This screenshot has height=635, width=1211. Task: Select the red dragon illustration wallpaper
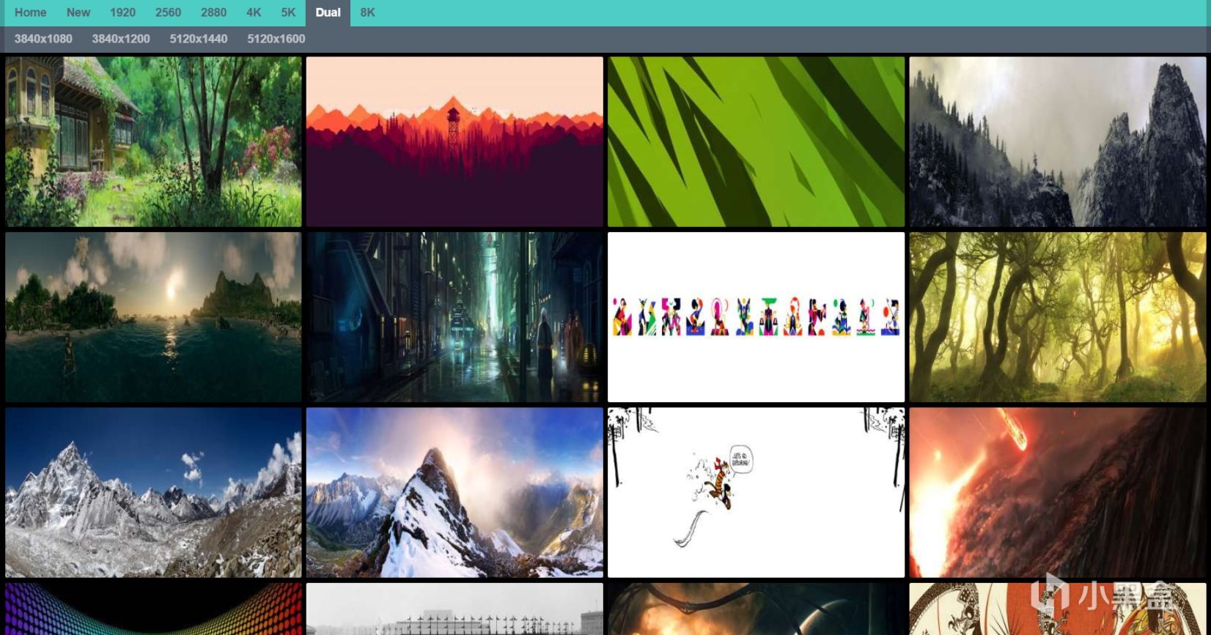(1057, 609)
